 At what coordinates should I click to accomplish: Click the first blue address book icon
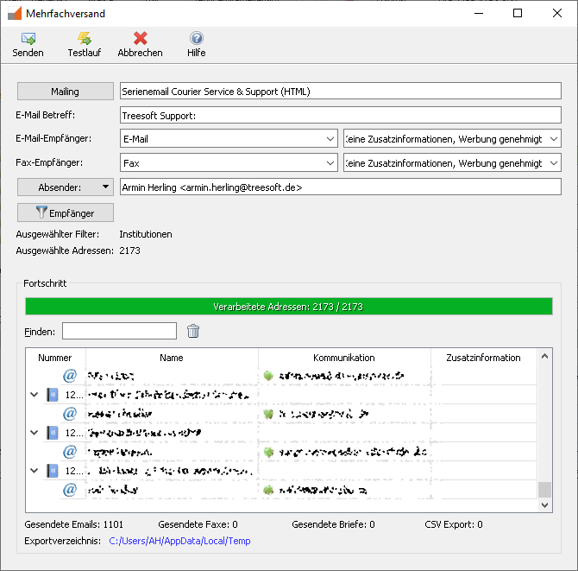tap(53, 395)
